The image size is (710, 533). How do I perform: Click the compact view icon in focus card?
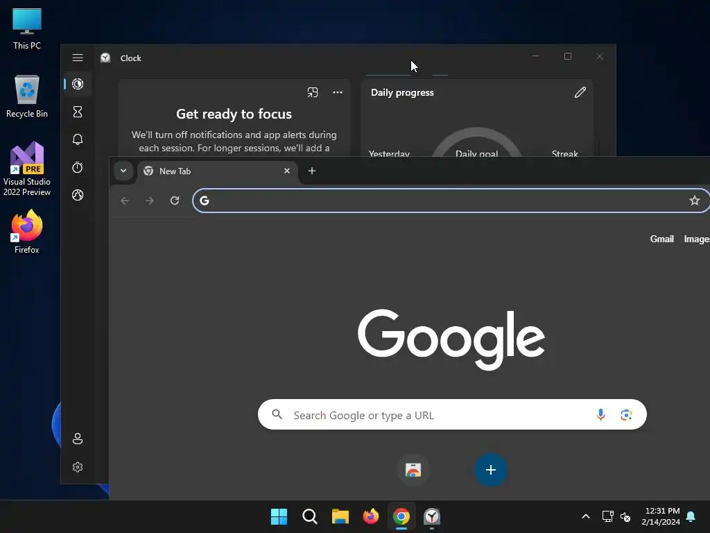tap(313, 92)
